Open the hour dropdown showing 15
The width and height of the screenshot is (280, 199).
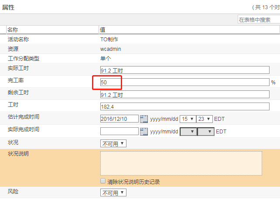(x=188, y=119)
